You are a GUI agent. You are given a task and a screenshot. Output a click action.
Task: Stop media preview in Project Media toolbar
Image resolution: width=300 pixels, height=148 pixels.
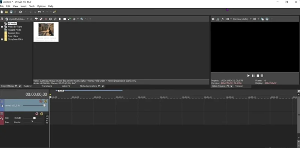(64, 19)
